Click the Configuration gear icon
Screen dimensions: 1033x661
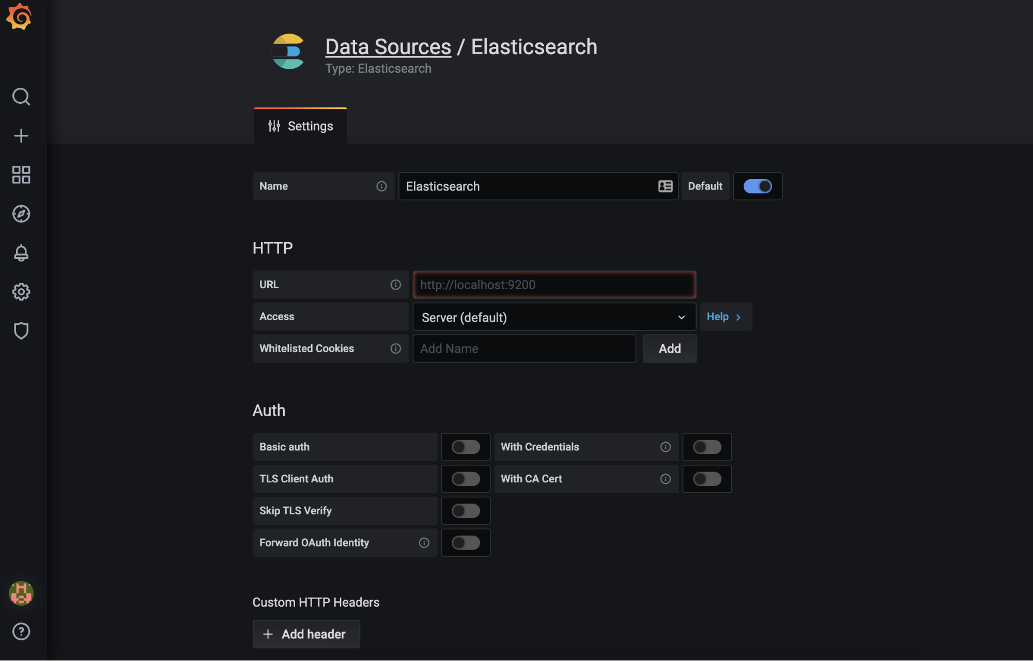point(21,292)
